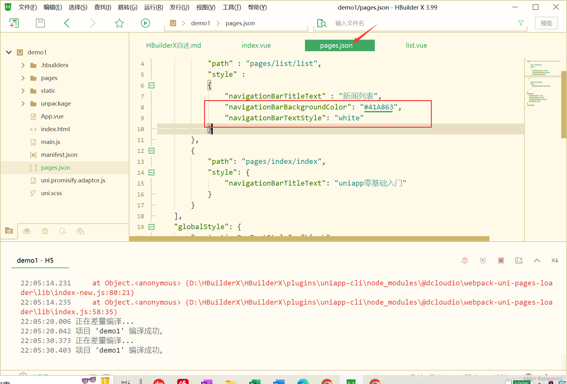The width and height of the screenshot is (567, 384).
Task: Go back with the left arrow icon
Action: click(67, 23)
